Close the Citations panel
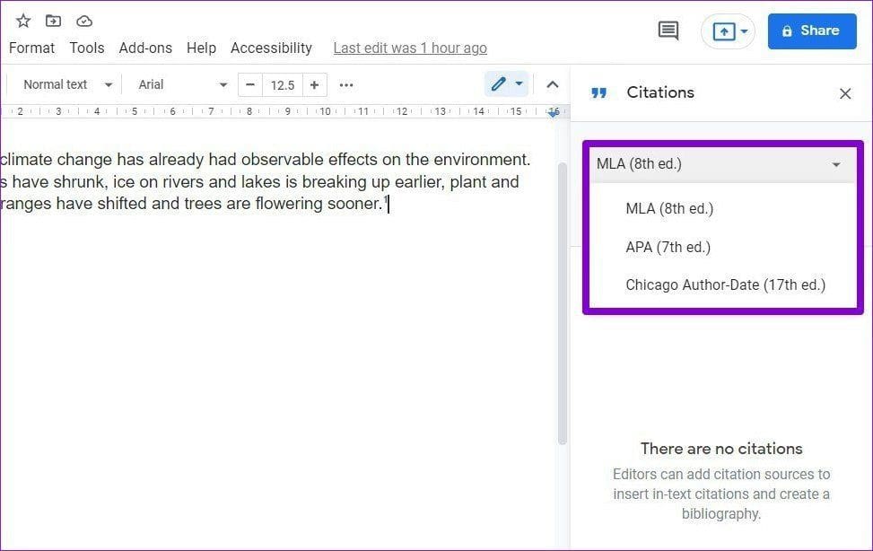Screen dimensions: 873x551 click(845, 93)
